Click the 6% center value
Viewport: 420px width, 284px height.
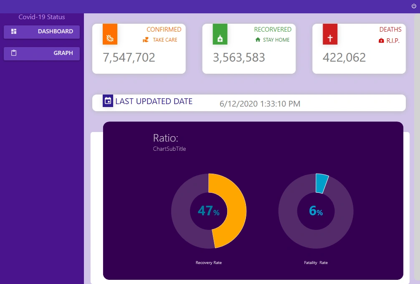pyautogui.click(x=316, y=211)
